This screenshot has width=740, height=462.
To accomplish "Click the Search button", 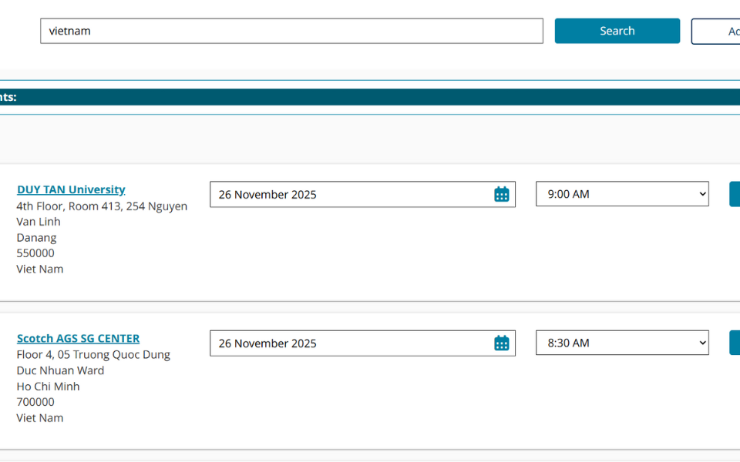I will (617, 31).
